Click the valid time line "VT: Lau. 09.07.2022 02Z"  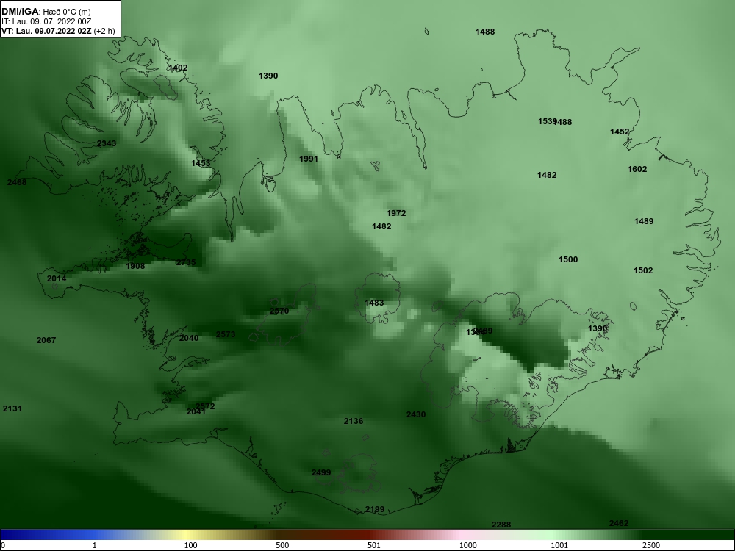[x=46, y=31]
